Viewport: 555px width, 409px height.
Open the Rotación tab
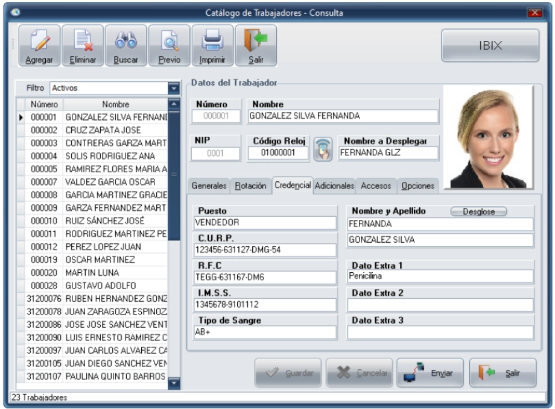tap(250, 186)
